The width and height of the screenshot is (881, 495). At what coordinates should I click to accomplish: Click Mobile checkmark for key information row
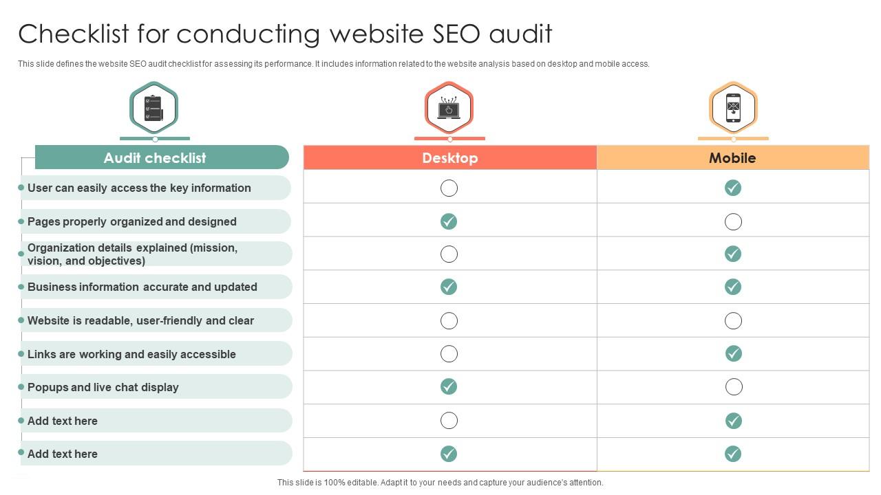(733, 188)
